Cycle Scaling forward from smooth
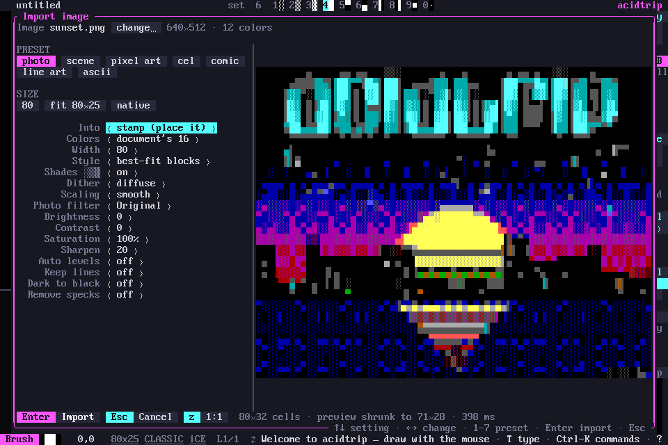Viewport: 668px width, 445px height. (158, 194)
